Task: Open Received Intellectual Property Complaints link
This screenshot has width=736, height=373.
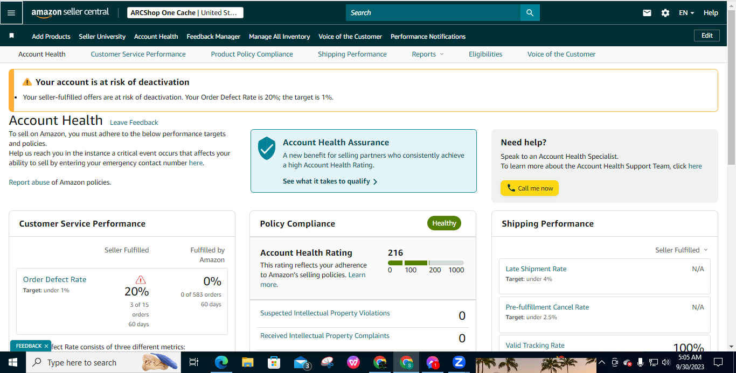Action: click(x=325, y=336)
